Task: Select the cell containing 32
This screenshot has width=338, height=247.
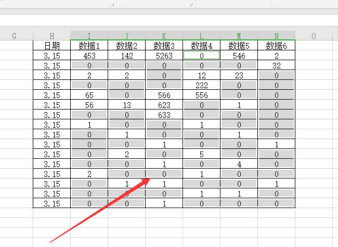Action: (x=276, y=65)
